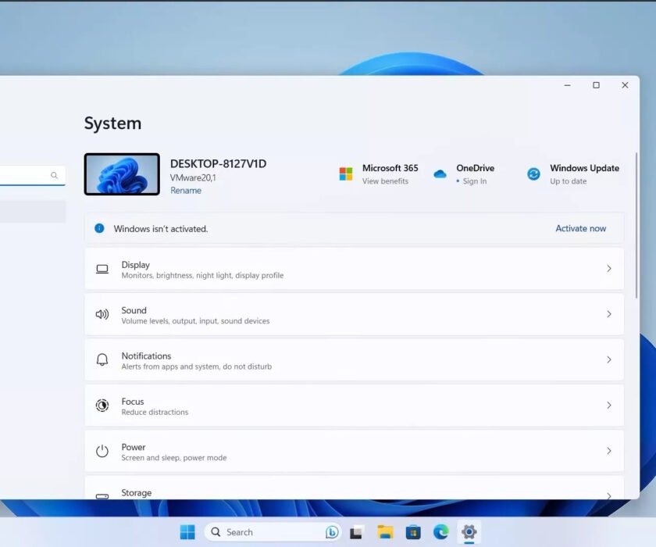Click 'Volume levels, output, input, sound devices' text
Viewport: 656px width, 547px height.
195,321
